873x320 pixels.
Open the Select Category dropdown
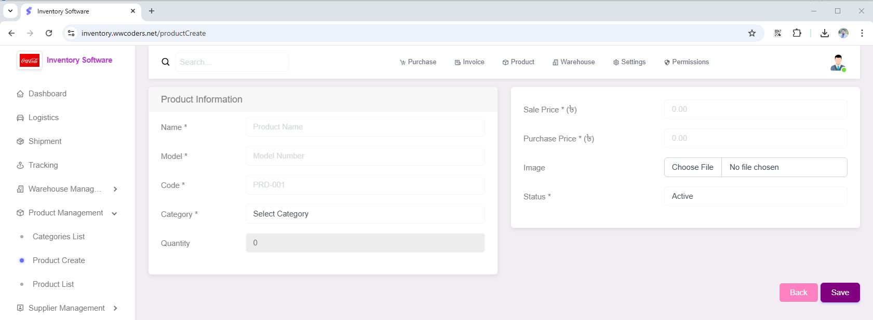click(x=365, y=214)
